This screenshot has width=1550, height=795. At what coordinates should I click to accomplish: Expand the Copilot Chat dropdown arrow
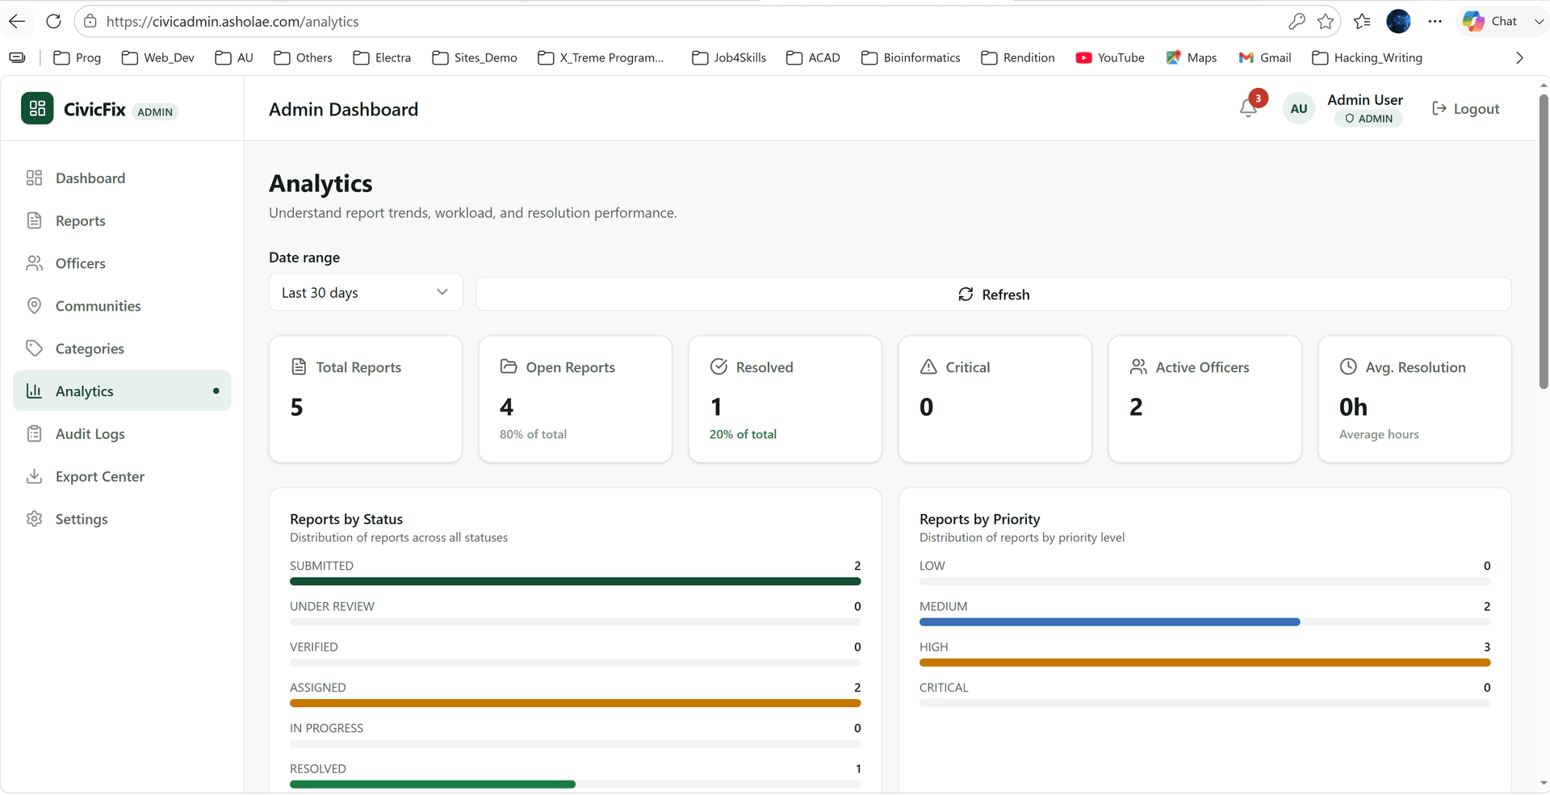tap(1538, 21)
